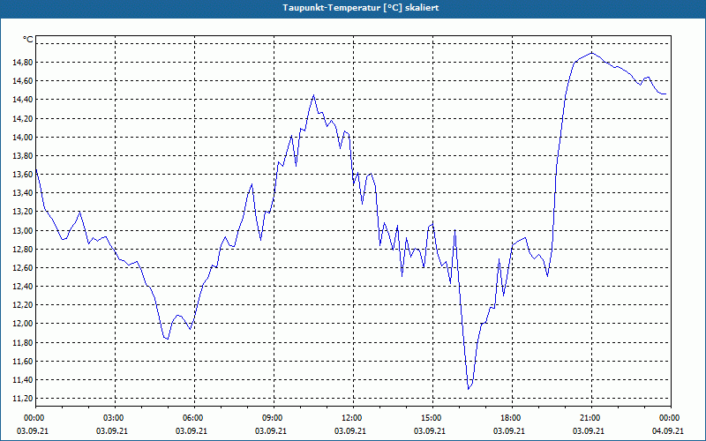Click the '00:00' time label above 04.09.21

671,417
